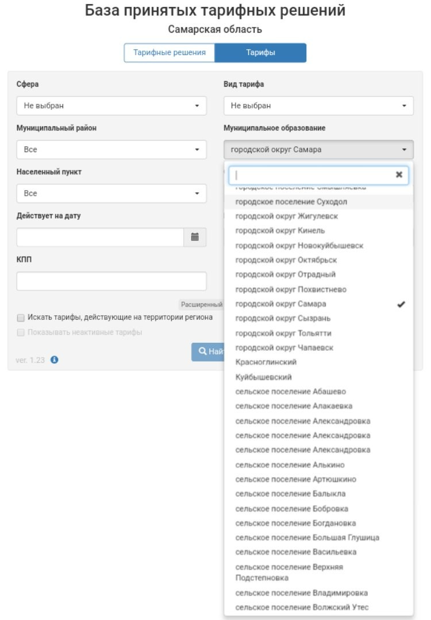Enable searching tariffs across region territory
This screenshot has width=431, height=620.
pyautogui.click(x=21, y=317)
